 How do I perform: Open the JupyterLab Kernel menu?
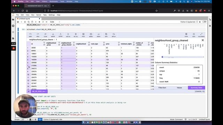pyautogui.click(x=39, y=15)
